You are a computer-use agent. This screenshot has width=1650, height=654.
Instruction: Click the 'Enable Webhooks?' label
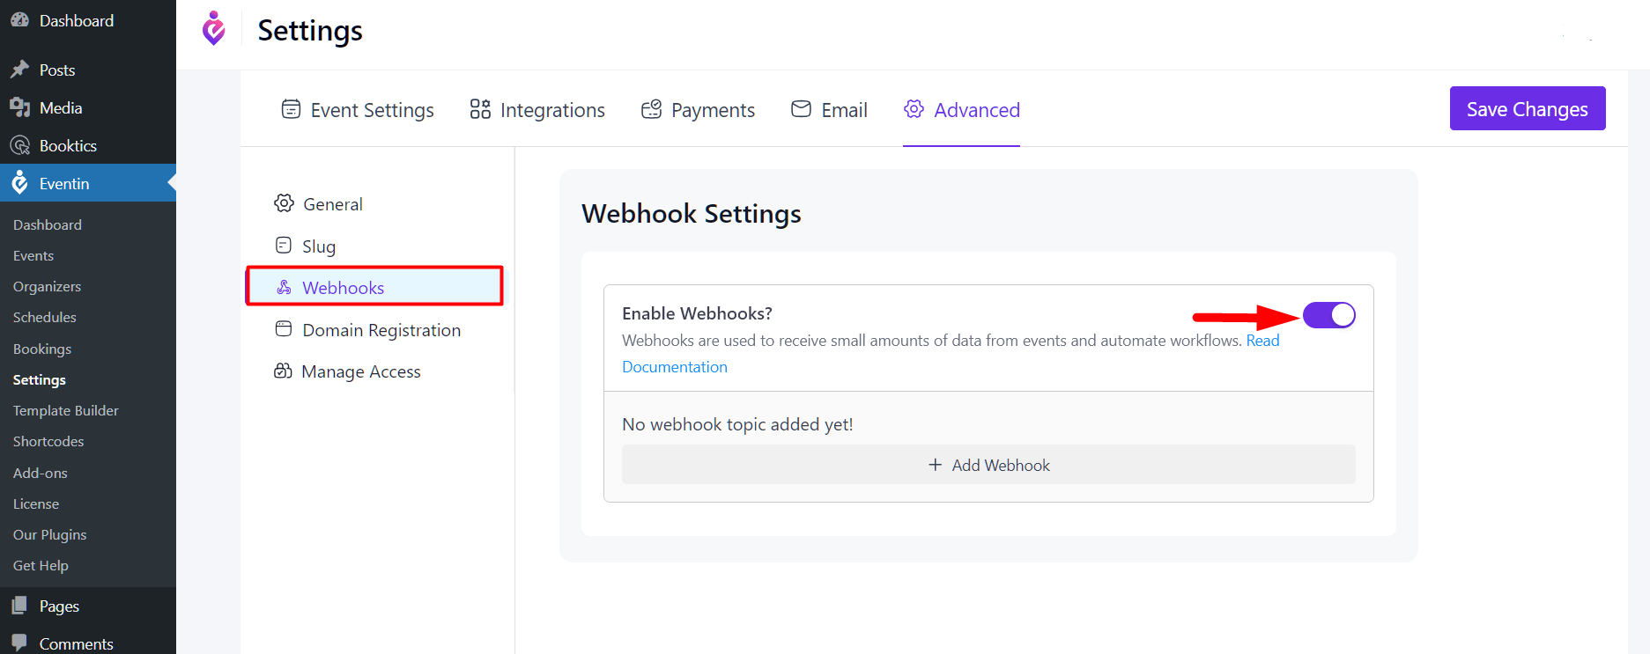(697, 313)
